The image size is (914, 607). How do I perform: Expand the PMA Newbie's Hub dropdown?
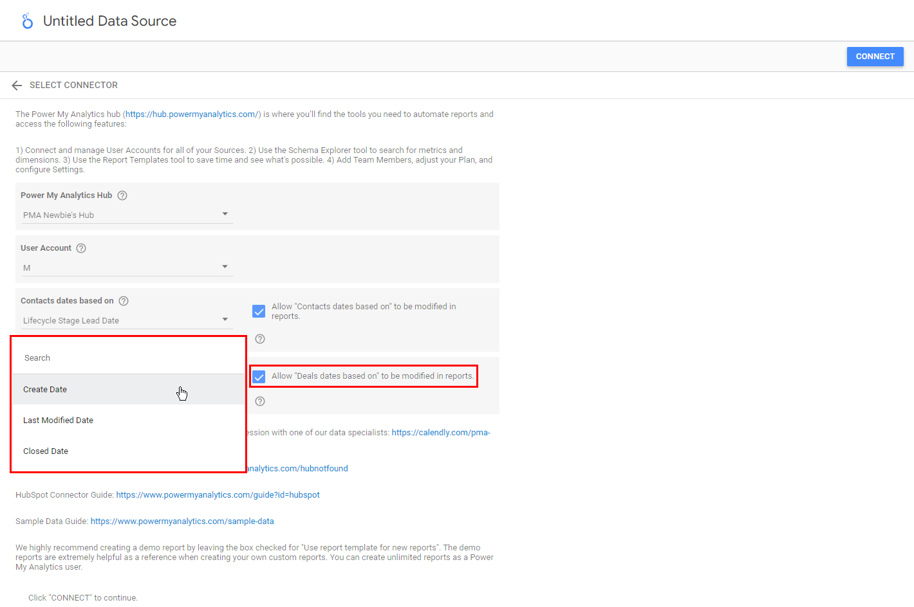[x=127, y=215]
